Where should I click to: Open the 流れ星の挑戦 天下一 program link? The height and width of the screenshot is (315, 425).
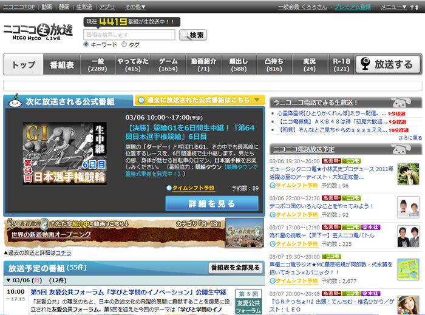[322, 235]
